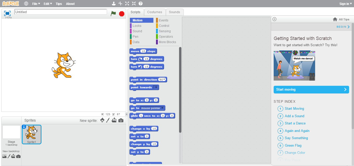Open step 7 Change Color

coord(292,153)
